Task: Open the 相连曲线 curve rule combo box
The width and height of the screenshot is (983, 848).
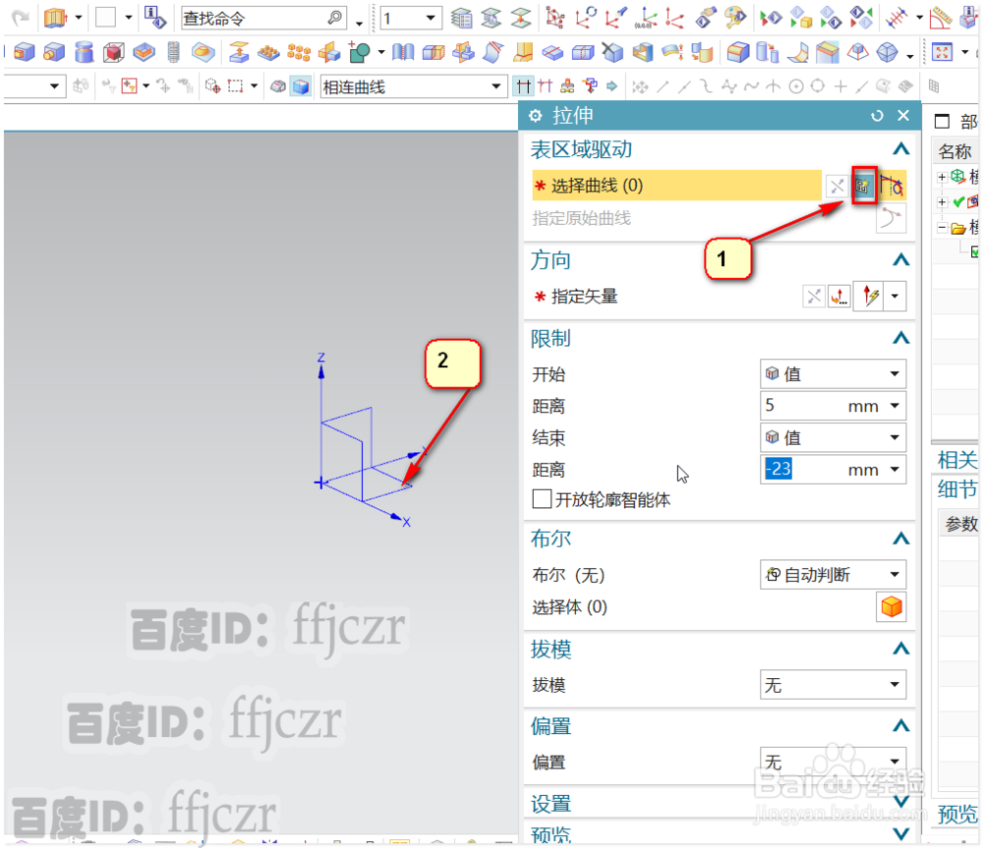Action: 413,86
